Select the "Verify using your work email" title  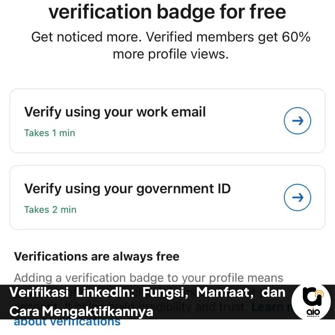pos(115,112)
